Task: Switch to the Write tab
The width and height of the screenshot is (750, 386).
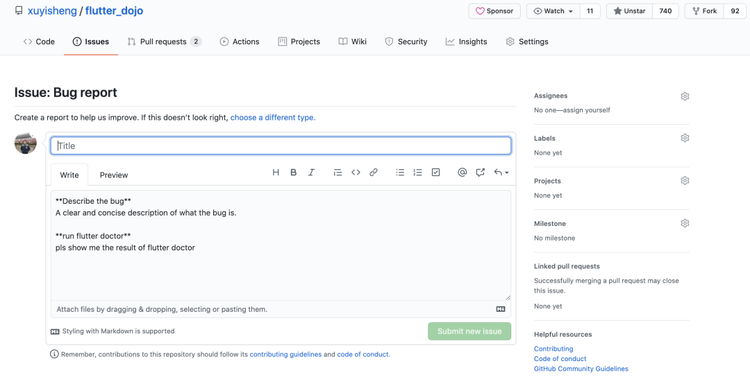Action: point(69,175)
